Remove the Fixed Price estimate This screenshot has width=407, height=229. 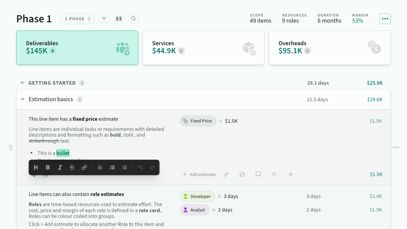(x=221, y=121)
